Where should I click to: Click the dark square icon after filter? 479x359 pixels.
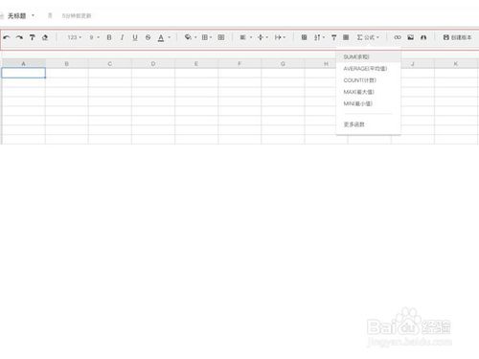346,37
